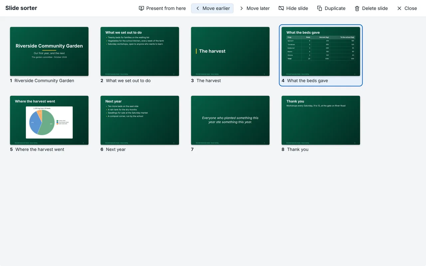The image size is (426, 266).
Task: Click the caption "3 The harvest"
Action: point(206,81)
